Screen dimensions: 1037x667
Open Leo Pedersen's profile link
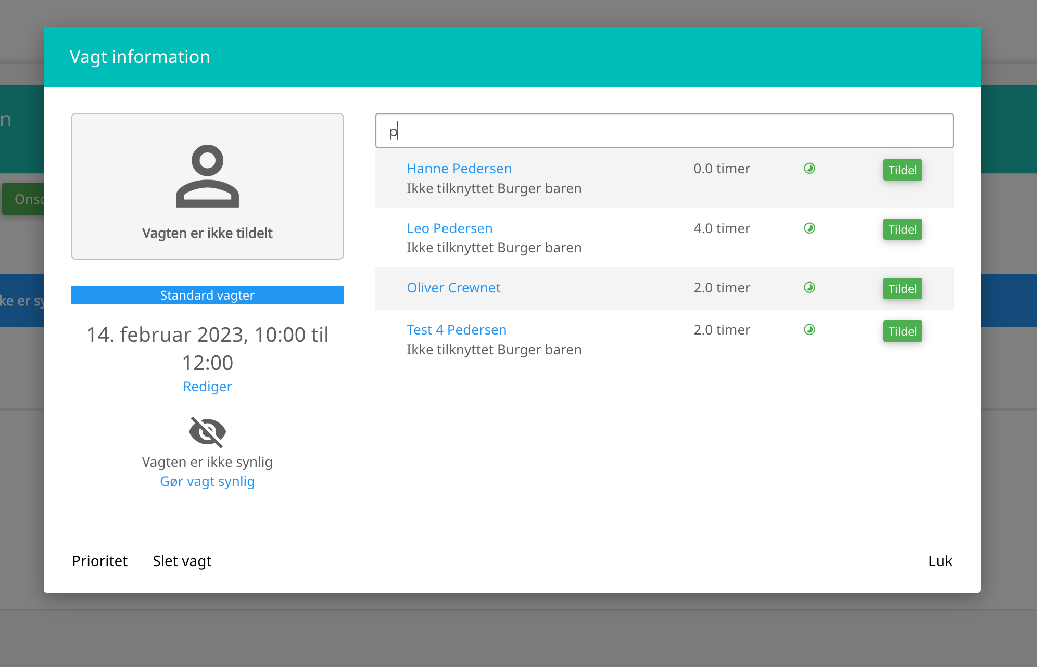(450, 228)
